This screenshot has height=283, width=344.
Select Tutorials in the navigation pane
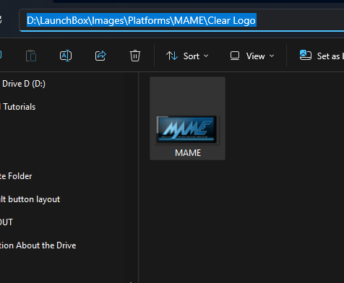pos(20,107)
